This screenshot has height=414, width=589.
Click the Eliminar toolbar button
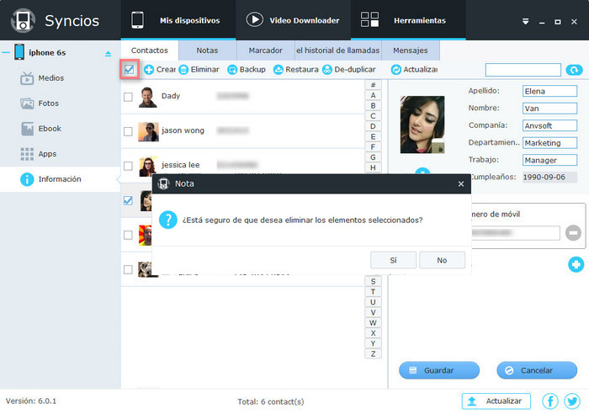pos(199,70)
